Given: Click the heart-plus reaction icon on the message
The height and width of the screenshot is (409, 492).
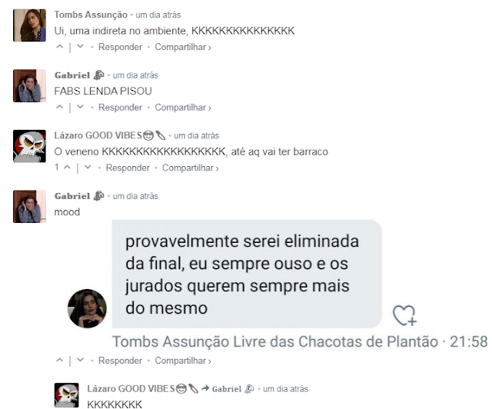Looking at the screenshot, I should click(x=404, y=315).
